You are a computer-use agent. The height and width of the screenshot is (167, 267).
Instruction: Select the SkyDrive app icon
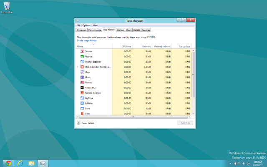pos(82,98)
